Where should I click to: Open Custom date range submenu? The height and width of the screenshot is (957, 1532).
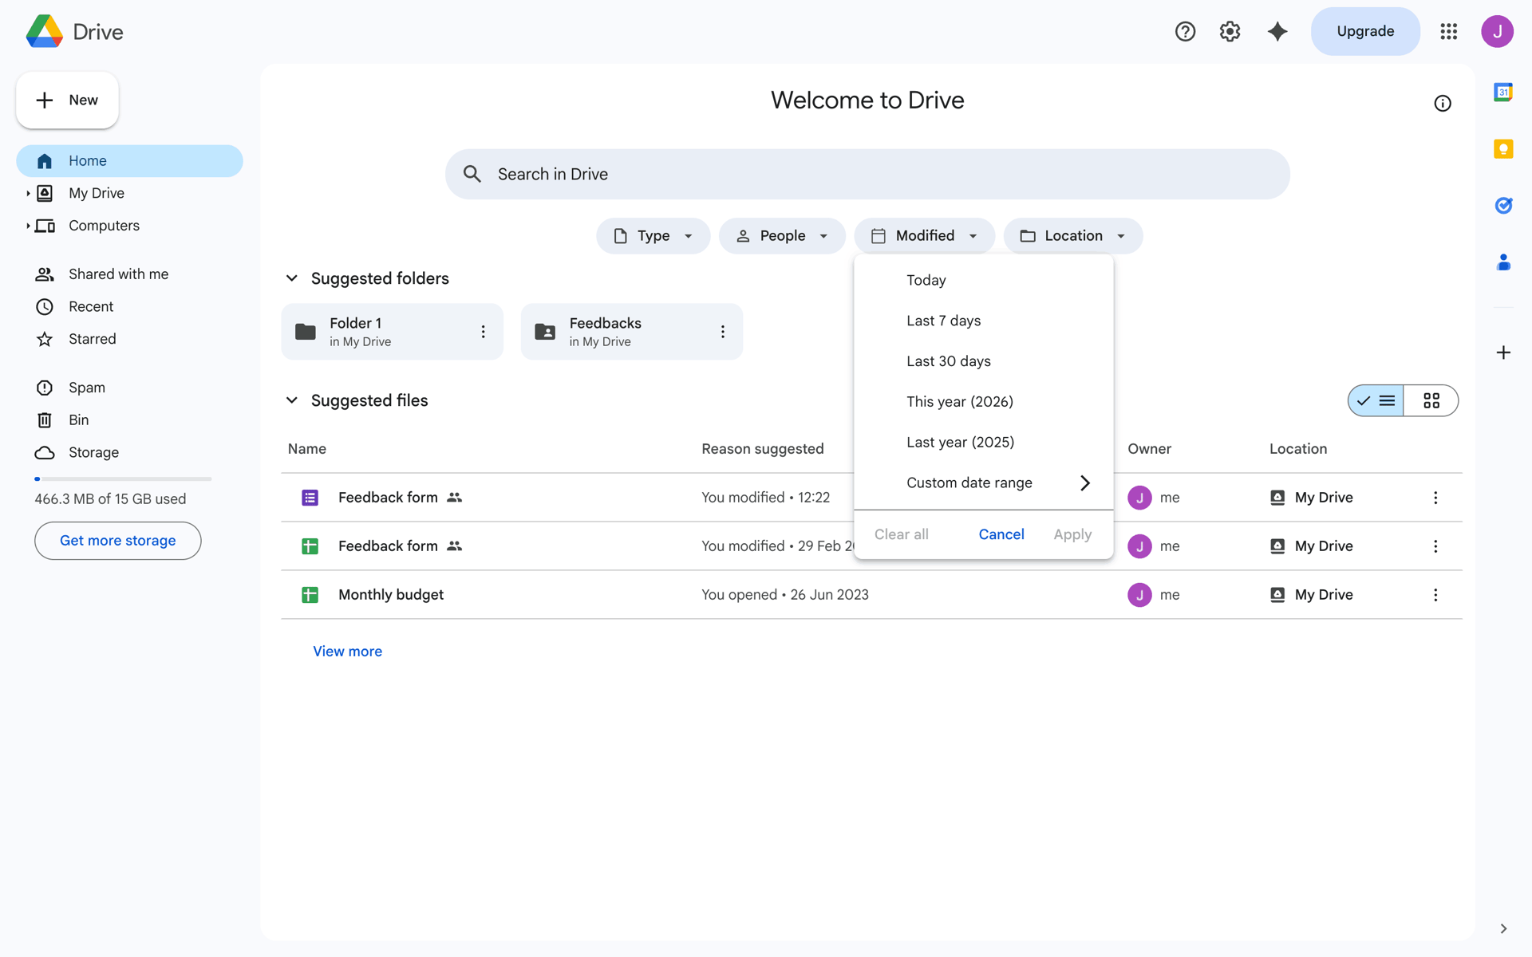(984, 482)
